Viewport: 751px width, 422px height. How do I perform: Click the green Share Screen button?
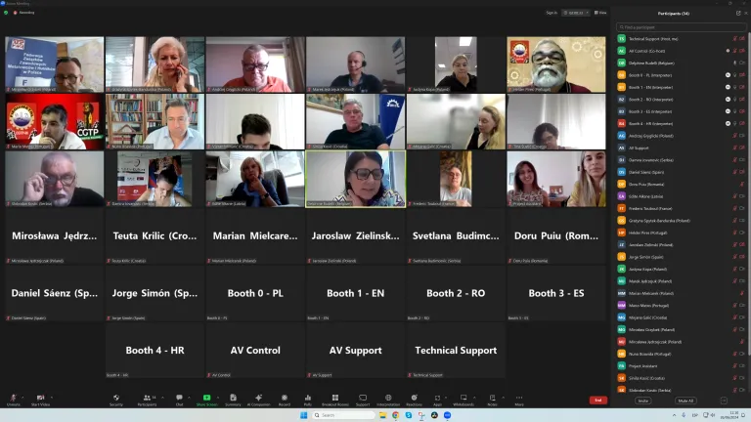[x=207, y=400]
